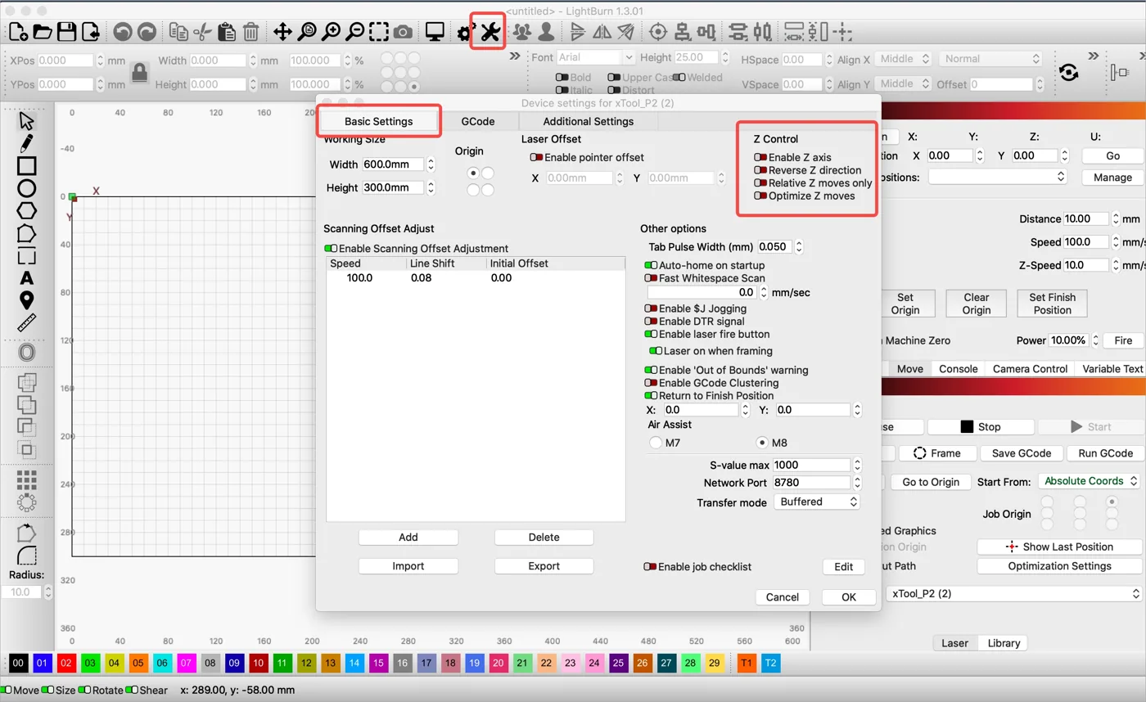The image size is (1146, 702).
Task: Confirm dialog with OK button
Action: (849, 597)
